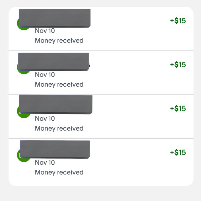Image resolution: width=201 pixels, height=201 pixels.
Task: Click the +$15 amount of the first transaction
Action: click(x=178, y=20)
